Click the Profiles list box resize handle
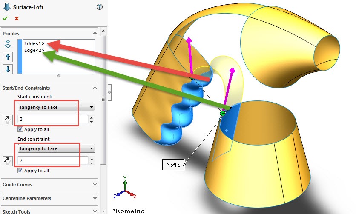The width and height of the screenshot is (356, 214). point(59,76)
